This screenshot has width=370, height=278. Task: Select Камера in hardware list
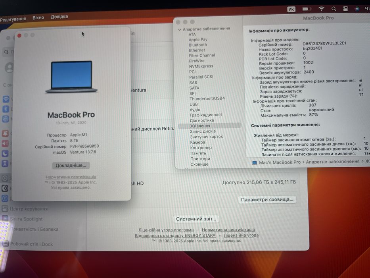tap(197, 142)
